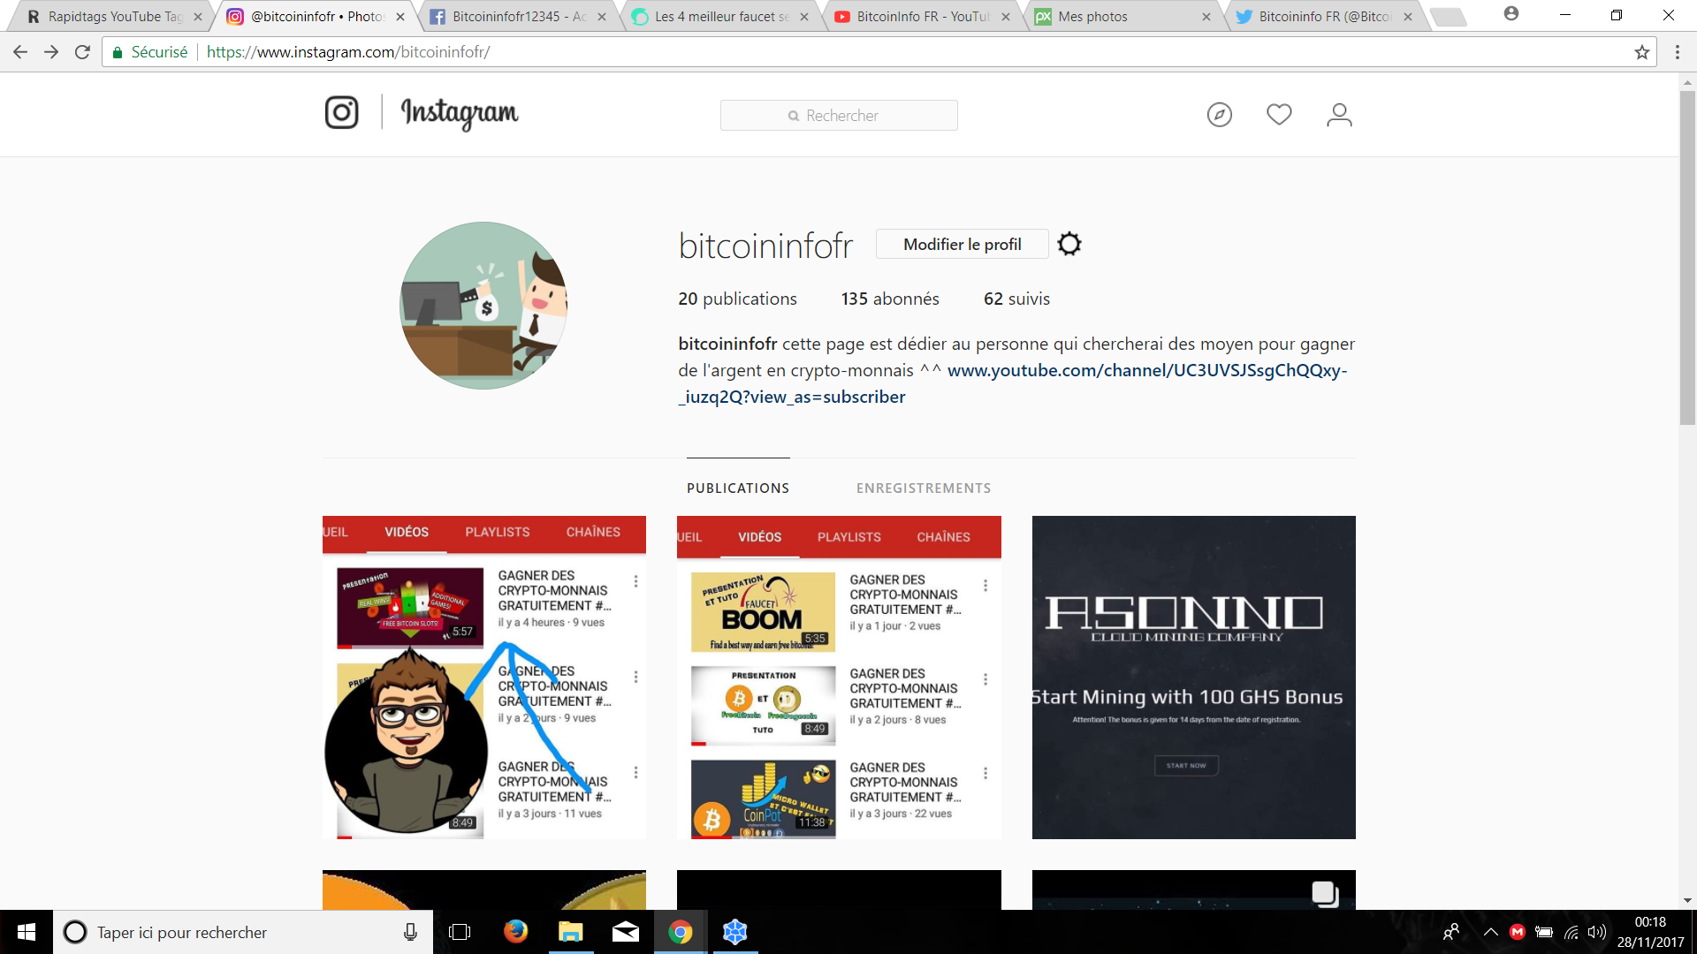Open activity feed via the heart icon
Viewport: 1697px width, 954px height.
[x=1279, y=114]
